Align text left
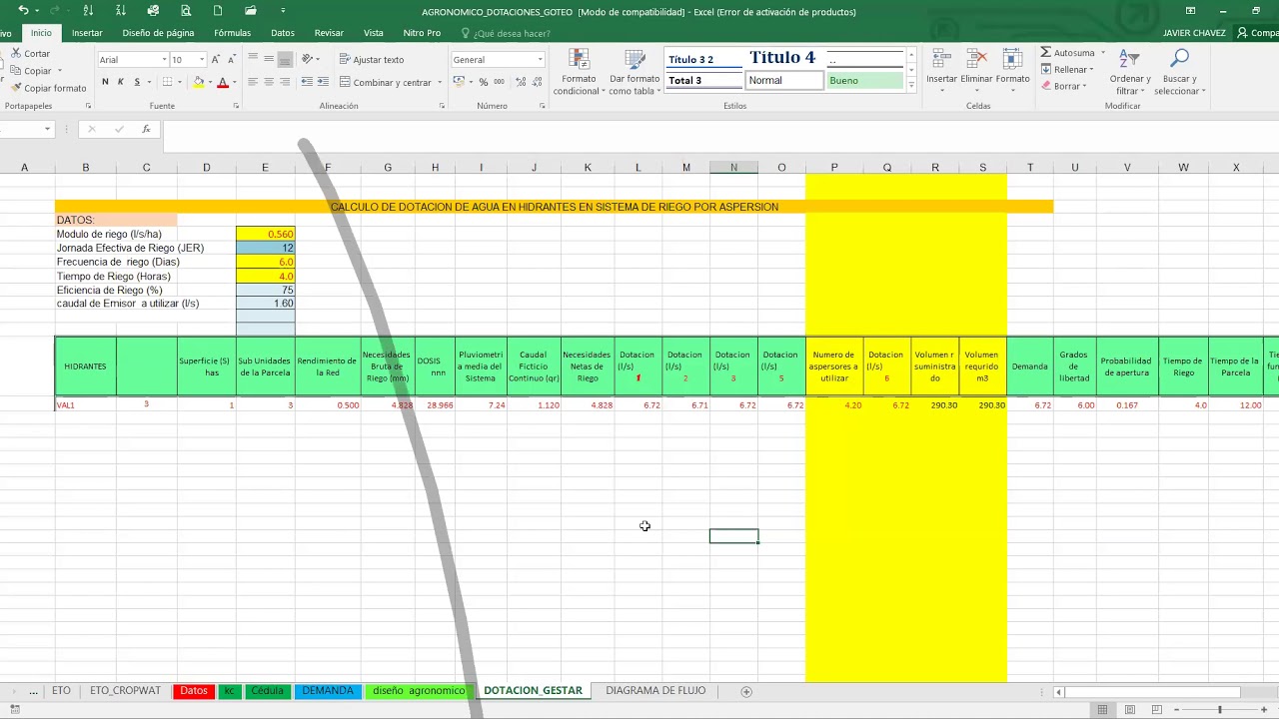This screenshot has height=719, width=1279. (253, 82)
